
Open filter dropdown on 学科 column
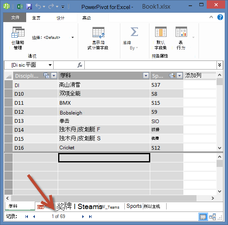click(146, 76)
